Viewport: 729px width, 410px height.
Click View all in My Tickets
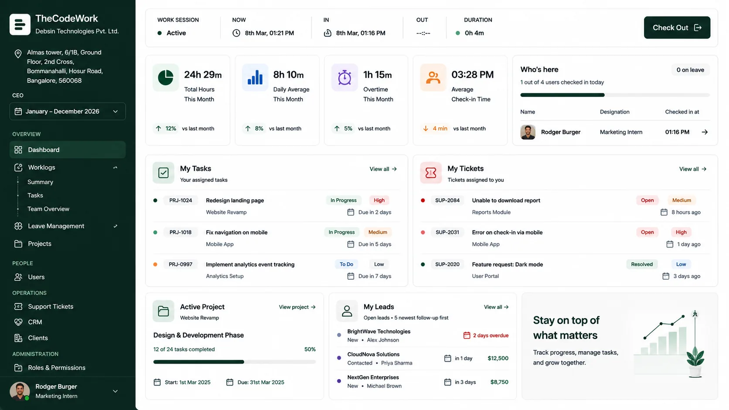pos(693,169)
